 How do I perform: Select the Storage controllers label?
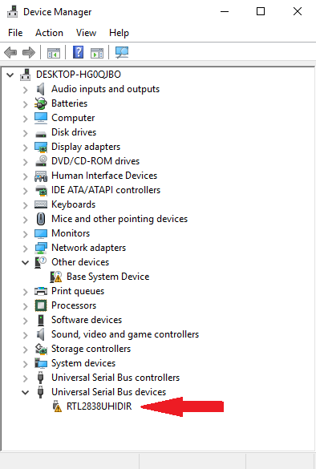tap(91, 349)
